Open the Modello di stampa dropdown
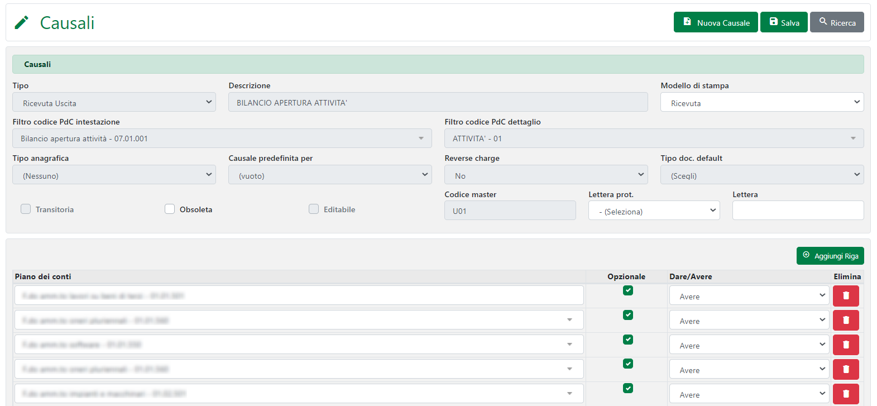The image size is (877, 406). (x=761, y=102)
